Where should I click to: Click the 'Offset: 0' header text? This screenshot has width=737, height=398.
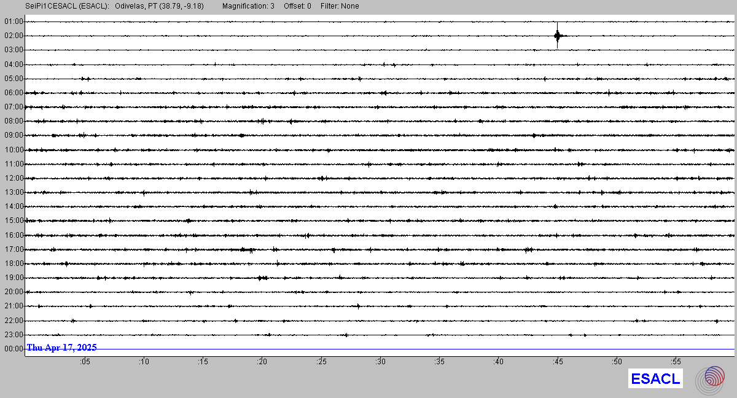point(297,6)
